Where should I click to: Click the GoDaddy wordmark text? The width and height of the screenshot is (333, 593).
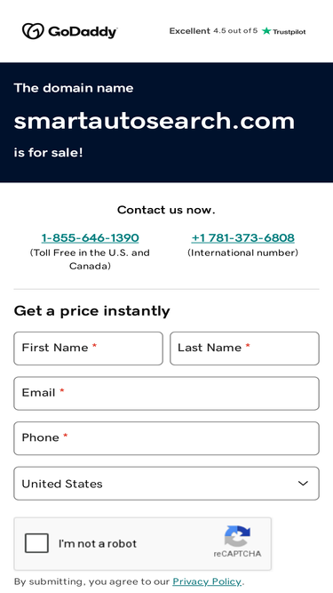point(83,32)
